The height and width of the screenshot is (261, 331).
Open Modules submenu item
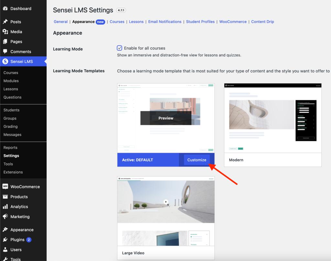tap(11, 81)
